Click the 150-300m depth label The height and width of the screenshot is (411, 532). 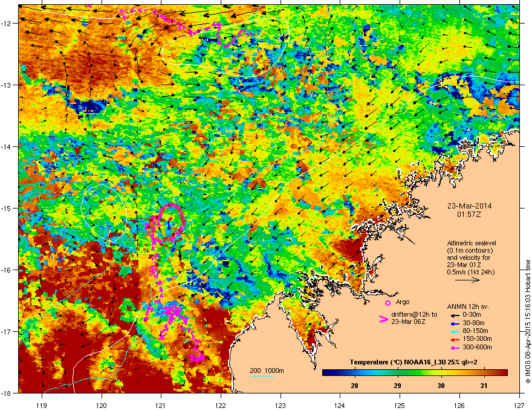click(477, 338)
